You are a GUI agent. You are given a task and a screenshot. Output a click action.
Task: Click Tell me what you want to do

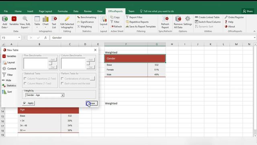157,11
